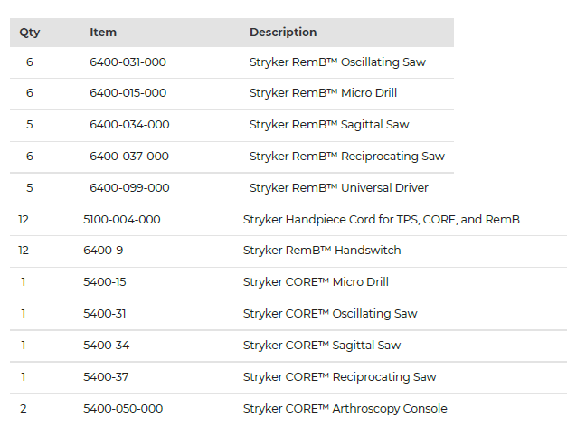This screenshot has width=567, height=427.
Task: Click Stryker RemB Micro Drill description
Action: coord(323,93)
